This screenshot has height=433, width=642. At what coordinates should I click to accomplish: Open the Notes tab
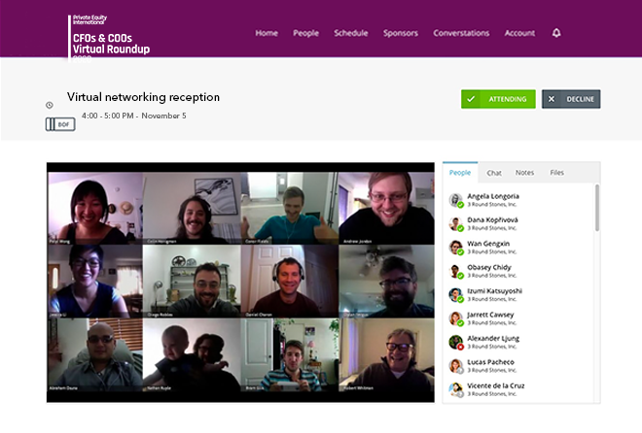click(524, 173)
